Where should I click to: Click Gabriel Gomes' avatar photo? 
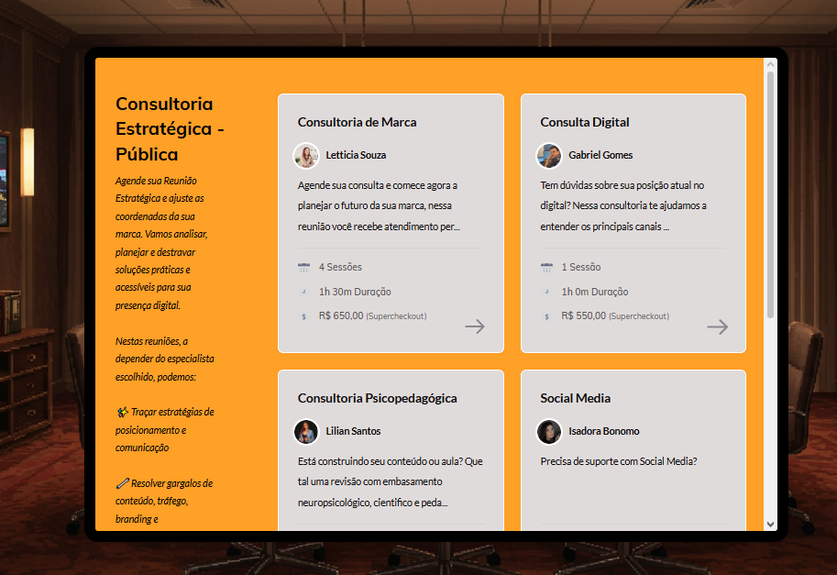click(x=549, y=155)
